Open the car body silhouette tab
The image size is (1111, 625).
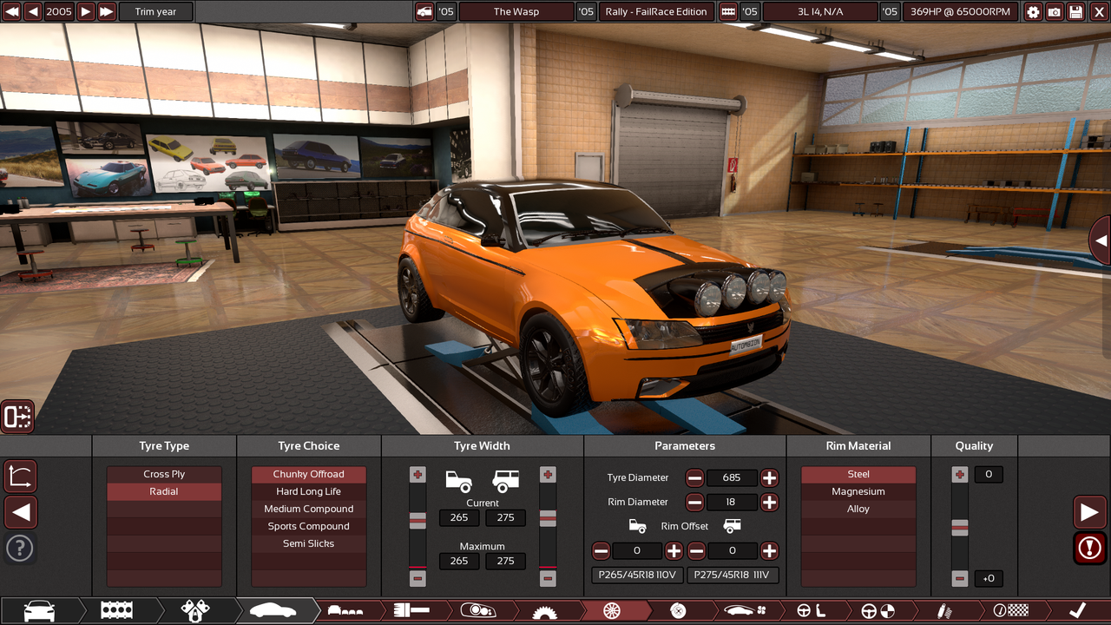pyautogui.click(x=273, y=611)
